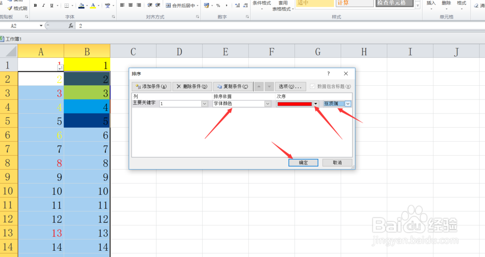The height and width of the screenshot is (257, 485).
Task: Open the 删除 delete cells menu
Action: [446, 5]
